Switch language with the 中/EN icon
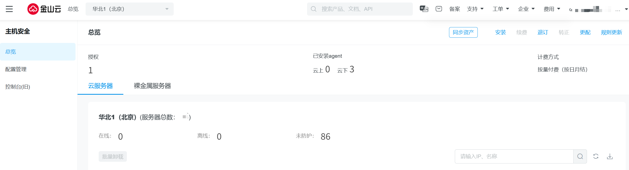The width and height of the screenshot is (629, 170). pyautogui.click(x=424, y=9)
